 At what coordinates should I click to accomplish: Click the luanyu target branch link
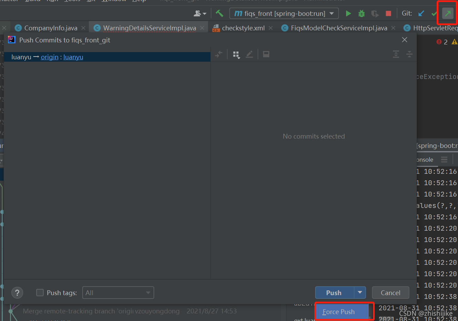point(73,57)
